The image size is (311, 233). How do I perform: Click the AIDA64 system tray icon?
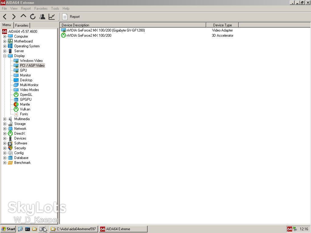tap(289, 229)
